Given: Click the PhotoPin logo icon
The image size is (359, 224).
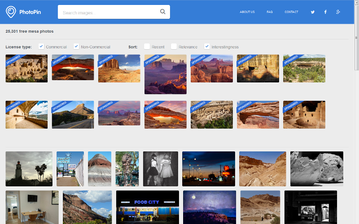Looking at the screenshot, I should point(11,12).
